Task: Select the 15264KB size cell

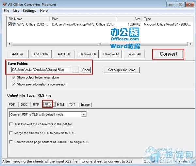Action: (x=134, y=24)
